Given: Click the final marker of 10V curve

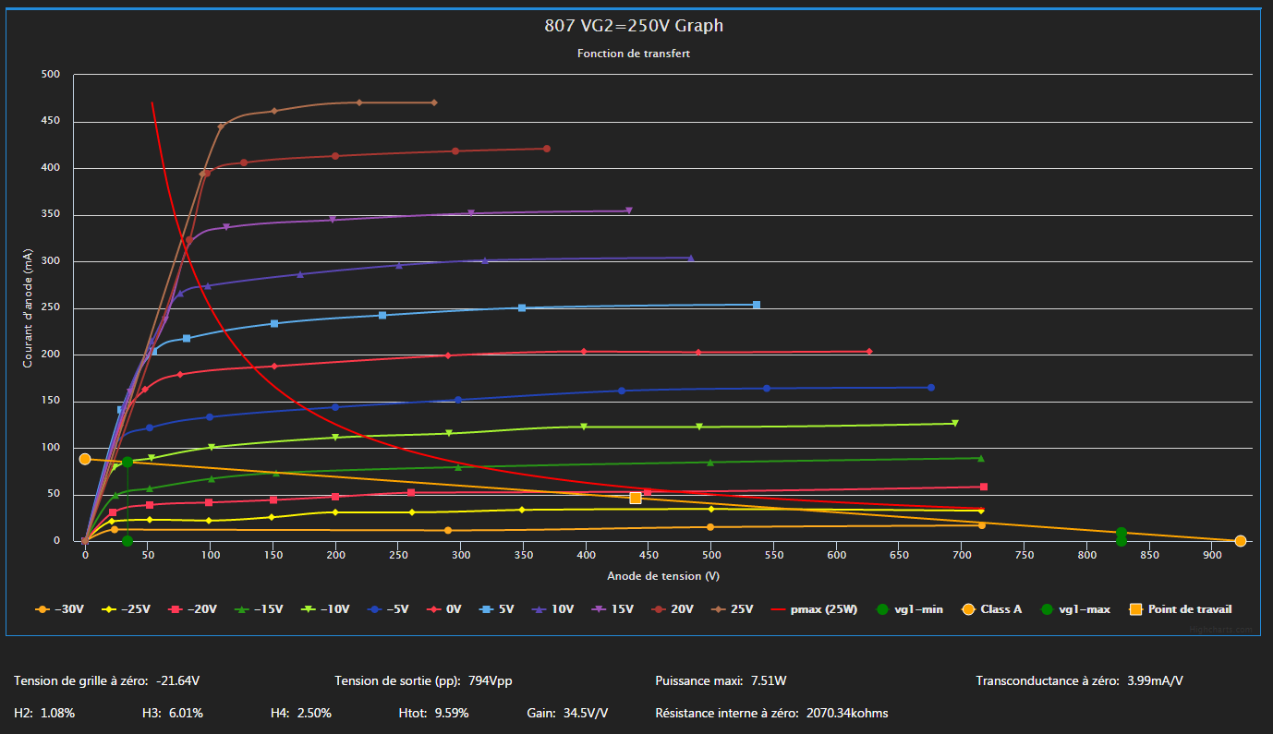Looking at the screenshot, I should point(691,258).
